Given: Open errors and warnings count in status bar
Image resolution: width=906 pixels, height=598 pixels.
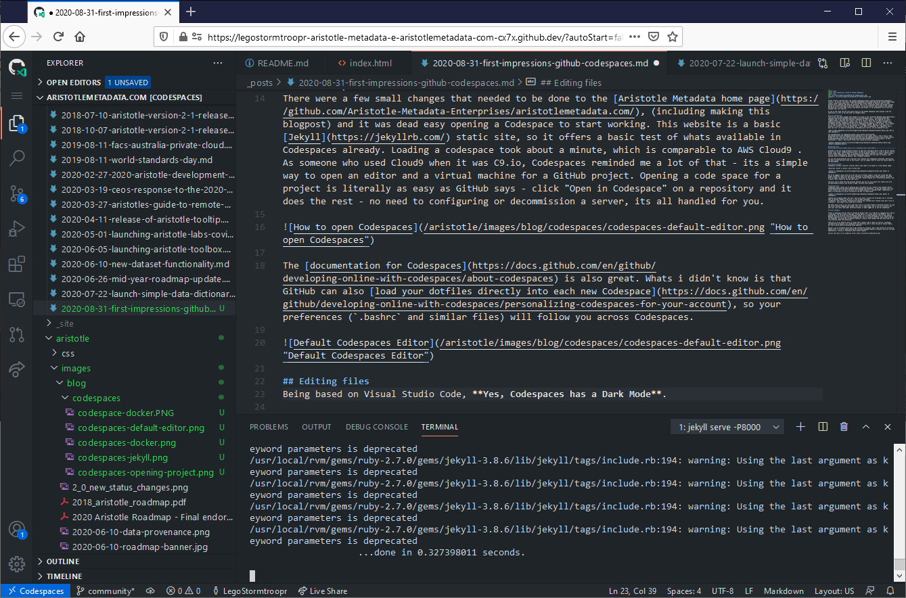Looking at the screenshot, I should [183, 591].
